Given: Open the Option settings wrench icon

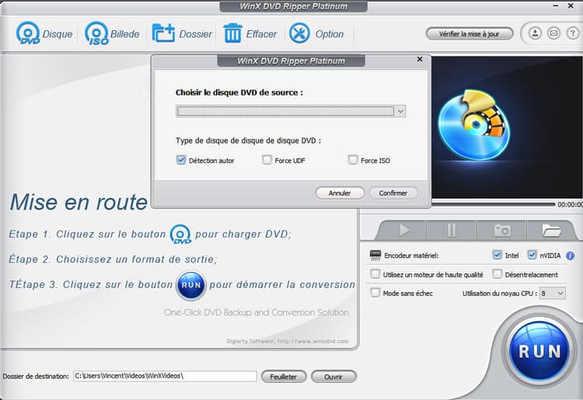Looking at the screenshot, I should click(299, 33).
